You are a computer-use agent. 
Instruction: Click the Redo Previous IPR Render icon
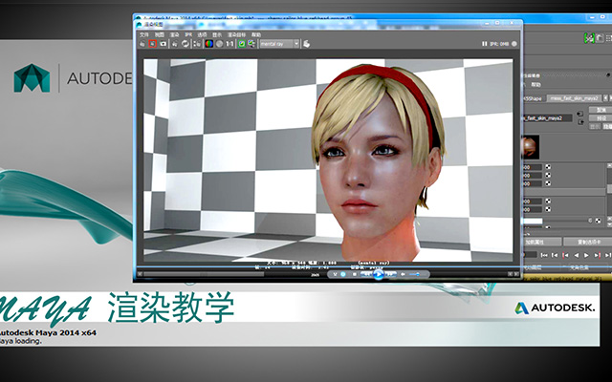point(174,44)
